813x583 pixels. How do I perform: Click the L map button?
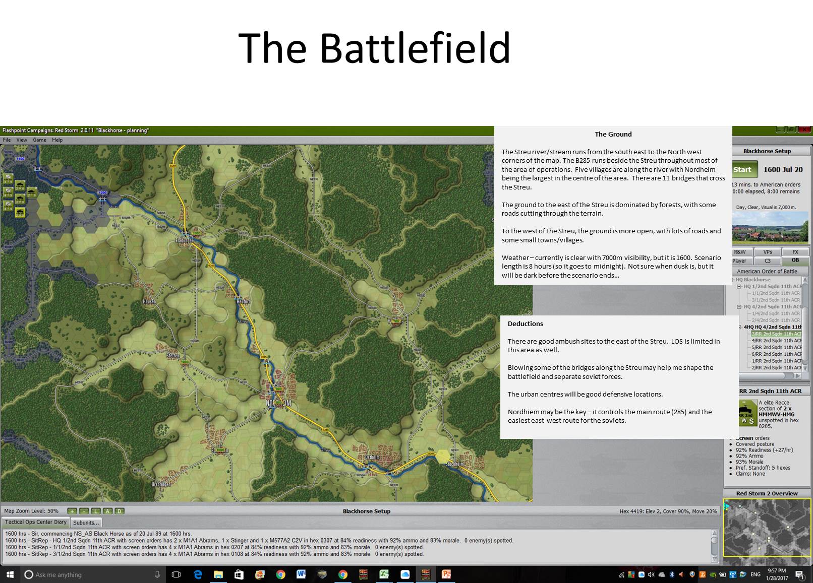click(96, 511)
